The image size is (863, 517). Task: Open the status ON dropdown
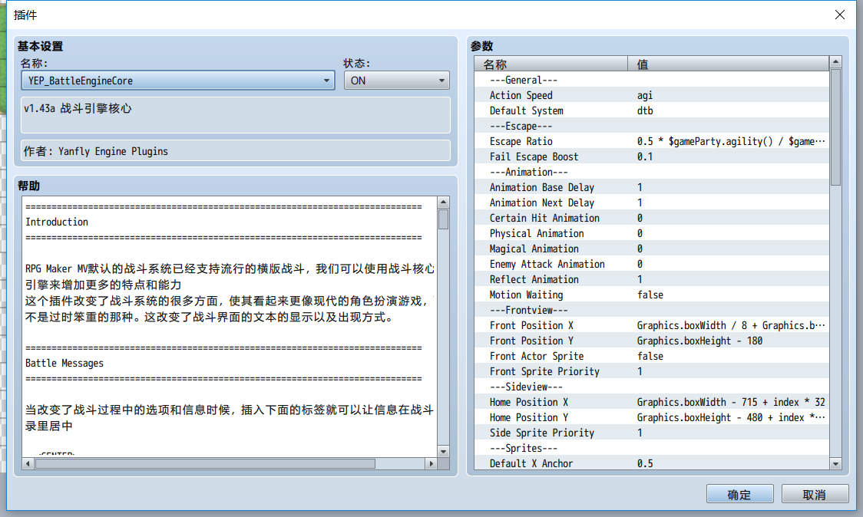click(x=396, y=81)
